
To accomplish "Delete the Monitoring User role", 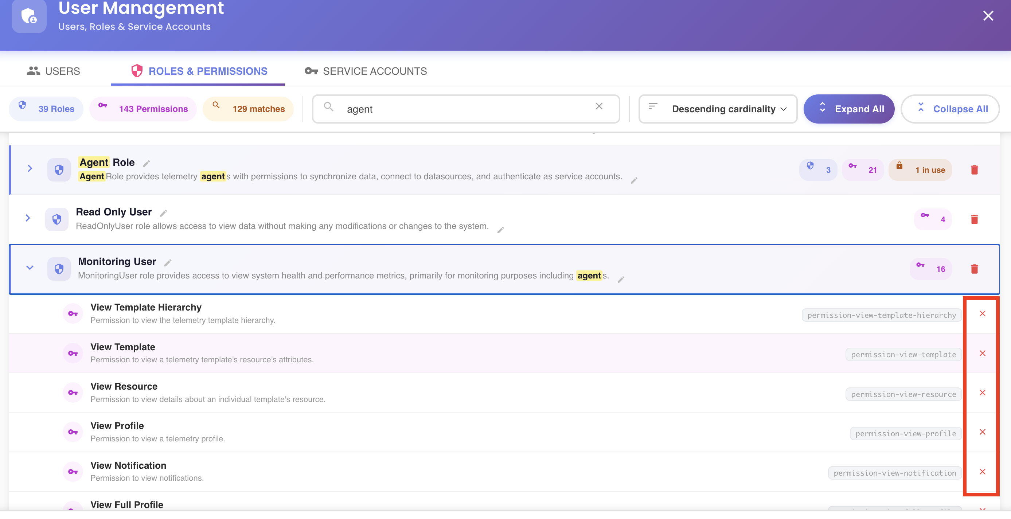I will coord(974,269).
